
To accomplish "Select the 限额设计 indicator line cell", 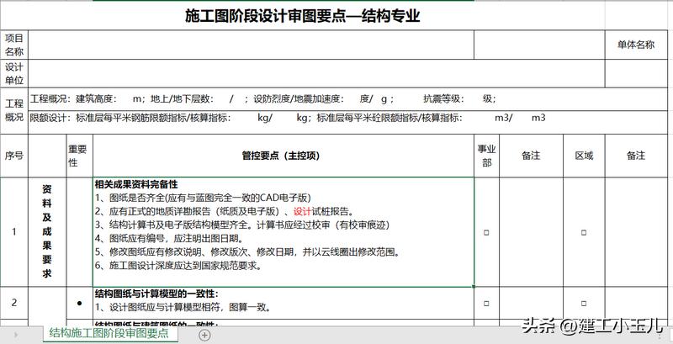I will coord(347,122).
